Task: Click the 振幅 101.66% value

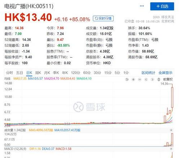Action: [145, 34]
